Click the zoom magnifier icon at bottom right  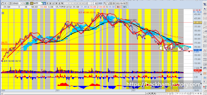tap(193, 93)
